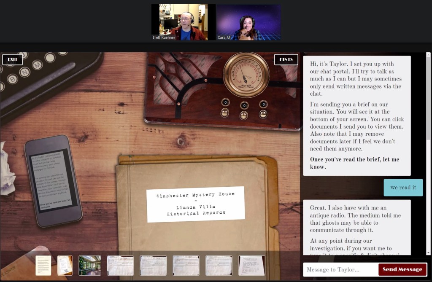This screenshot has height=282, width=432.
Task: Open the EXIT button to leave the game
Action: [x=13, y=59]
